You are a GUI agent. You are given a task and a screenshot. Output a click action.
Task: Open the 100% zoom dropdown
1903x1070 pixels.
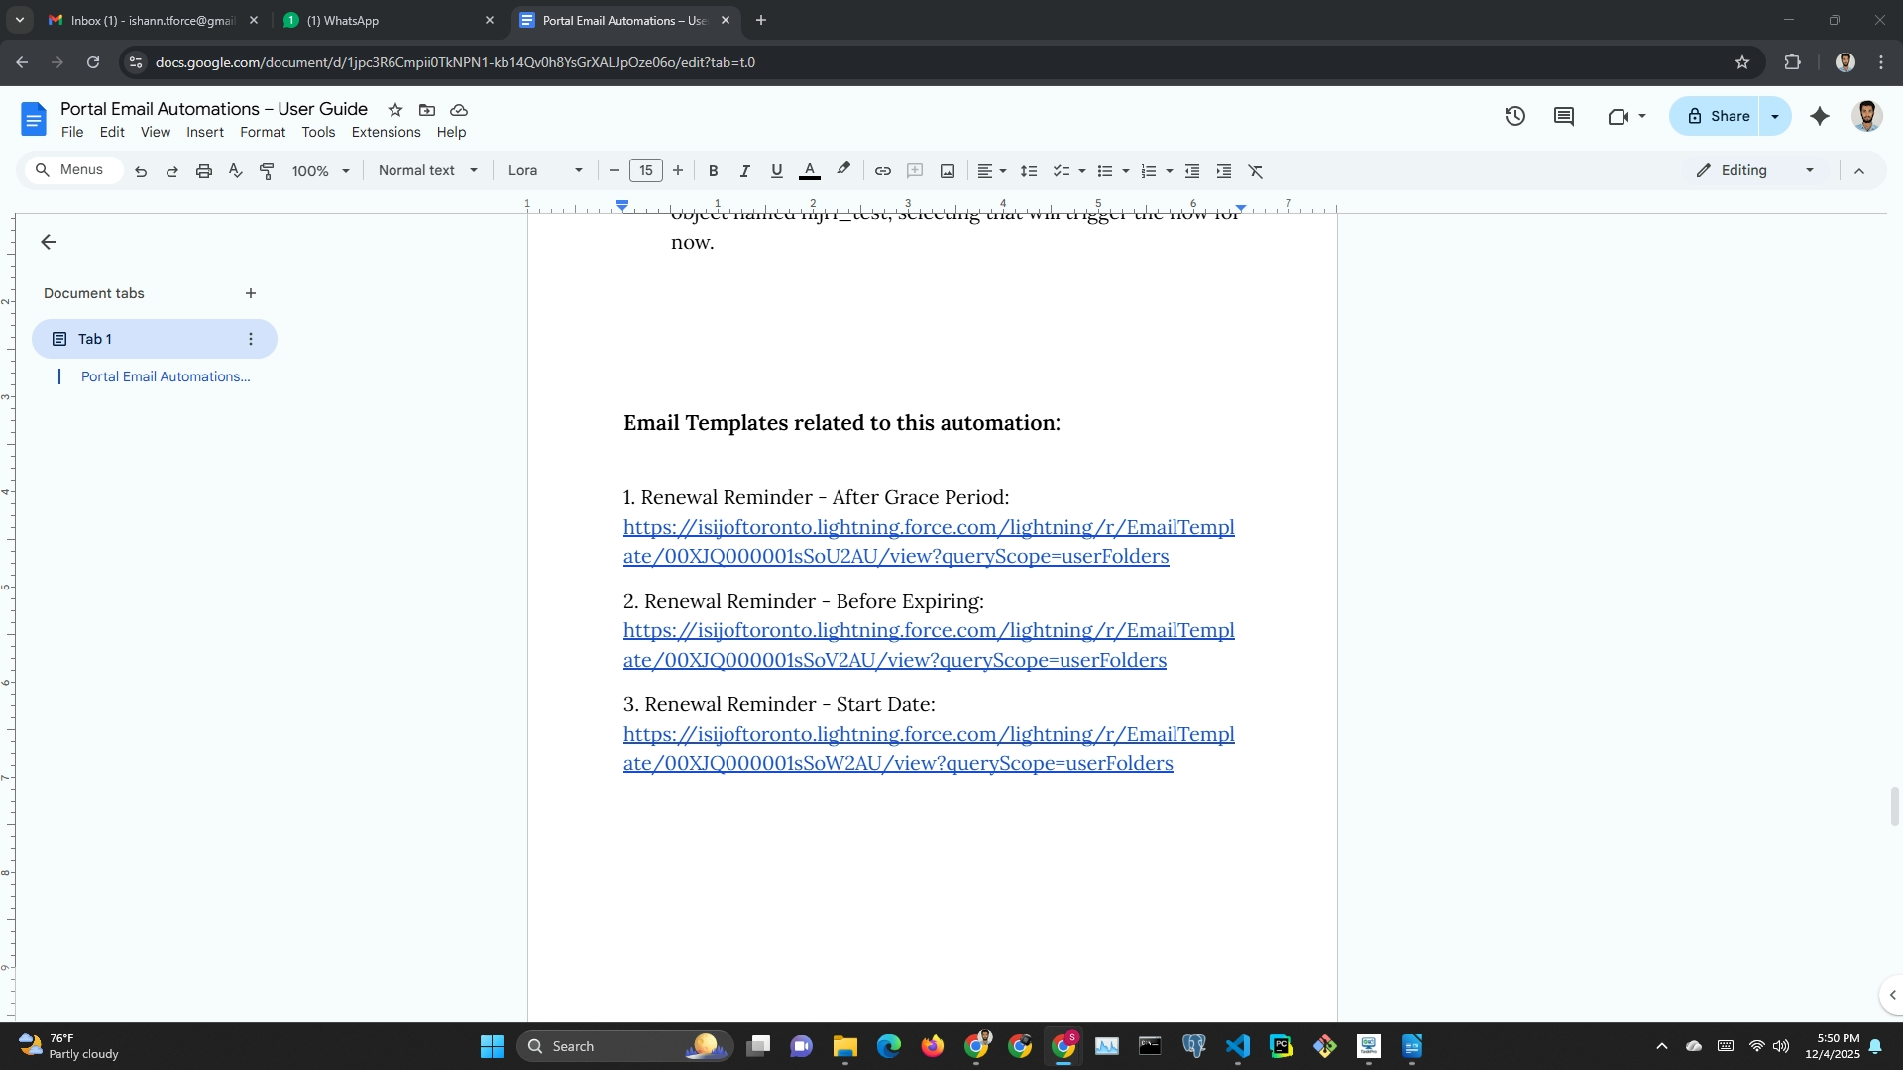320,171
